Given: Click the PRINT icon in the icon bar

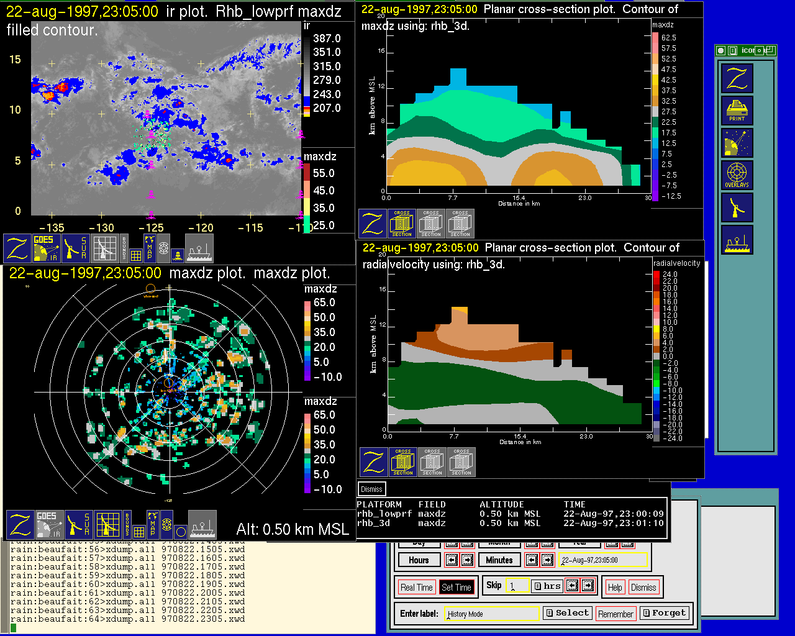Looking at the screenshot, I should click(x=737, y=111).
